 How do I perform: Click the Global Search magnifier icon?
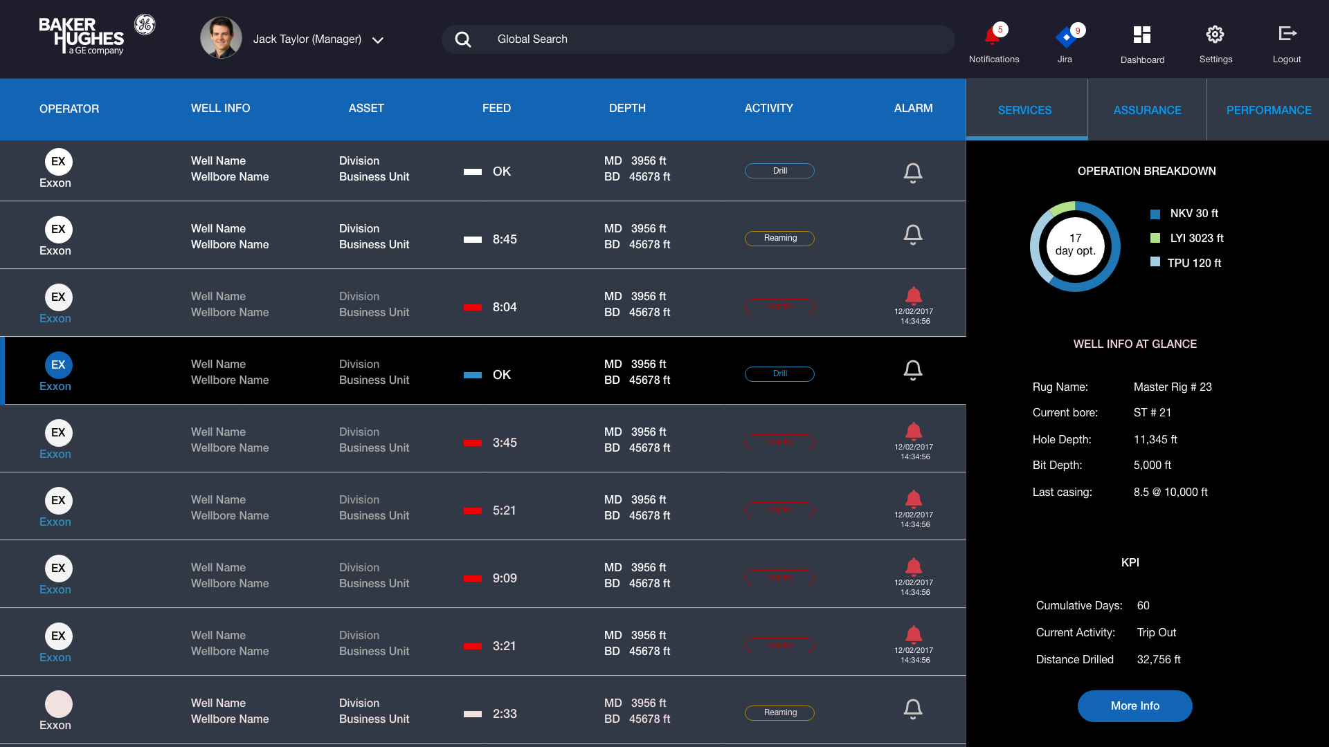tap(463, 39)
